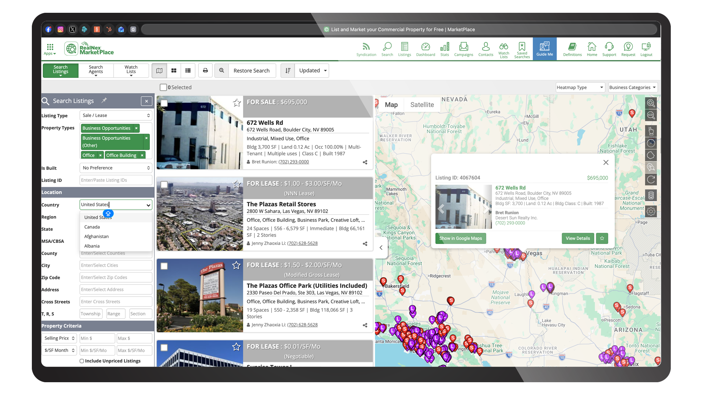This screenshot has width=703, height=395.
Task: Check the 0 Selected select-all checkbox
Action: coord(163,87)
